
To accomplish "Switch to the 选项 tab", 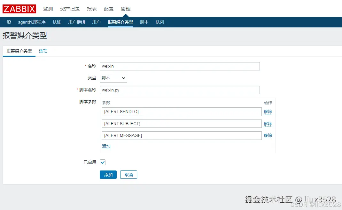I will coord(43,51).
